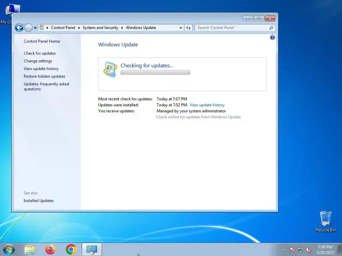
Task: Launch Firefox from taskbar
Action: coord(50,249)
